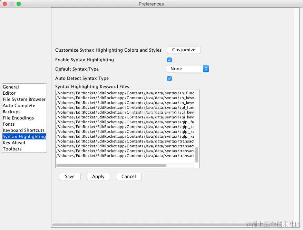
Task: Click the keyword files horizontal scrollbar
Action: (x=111, y=166)
